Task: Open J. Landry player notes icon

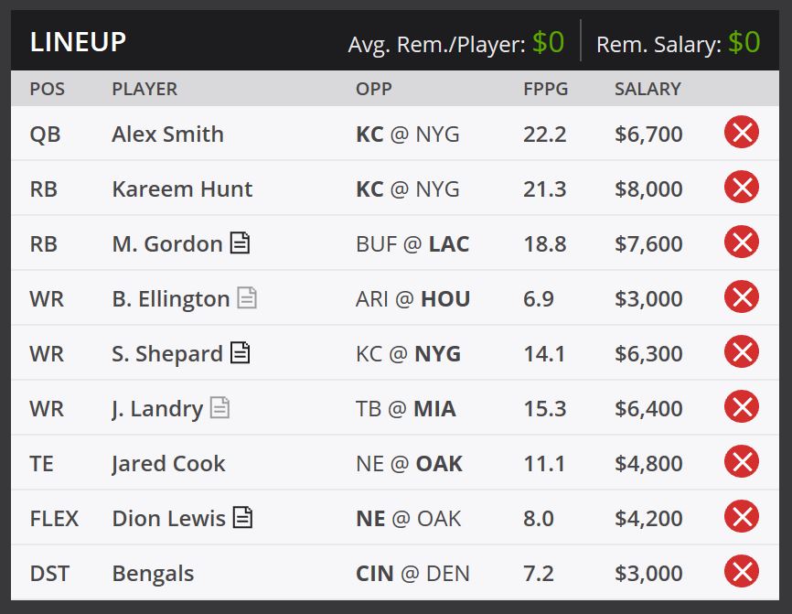Action: pyautogui.click(x=219, y=407)
